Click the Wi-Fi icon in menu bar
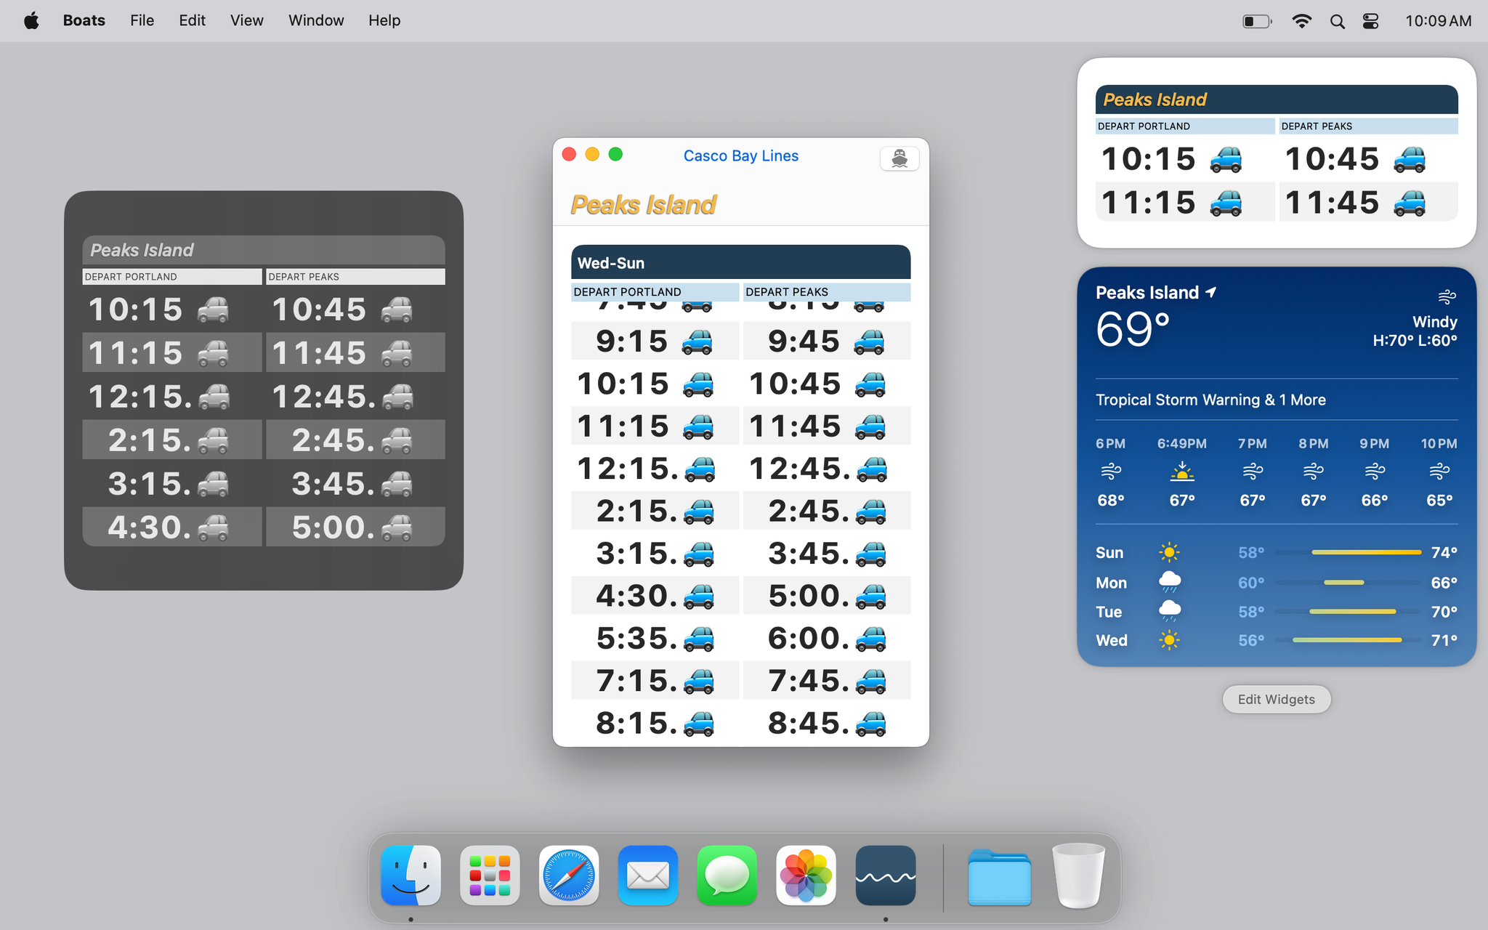 [x=1301, y=21]
